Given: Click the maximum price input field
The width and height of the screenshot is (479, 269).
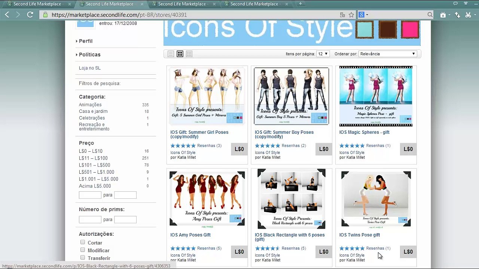Looking at the screenshot, I should [125, 195].
